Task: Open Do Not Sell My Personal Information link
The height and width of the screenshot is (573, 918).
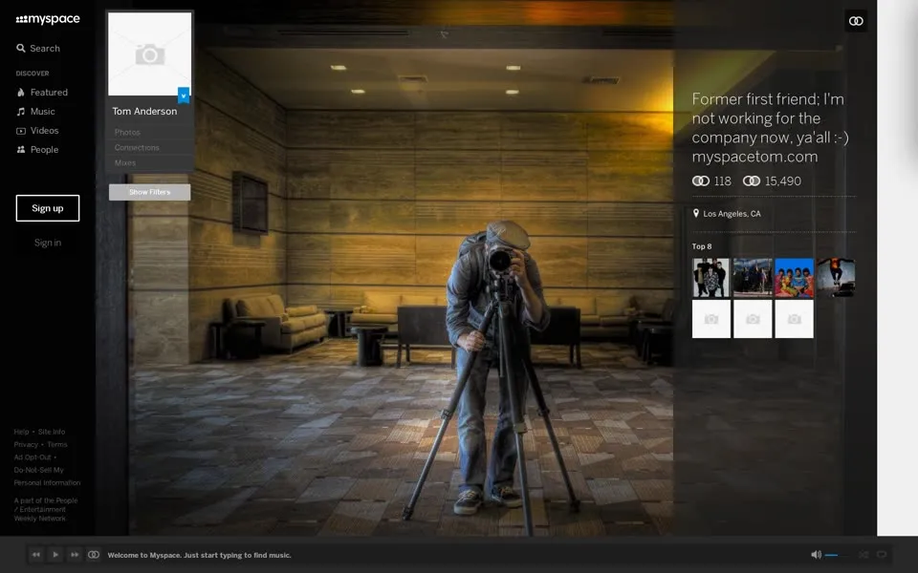Action: point(47,477)
